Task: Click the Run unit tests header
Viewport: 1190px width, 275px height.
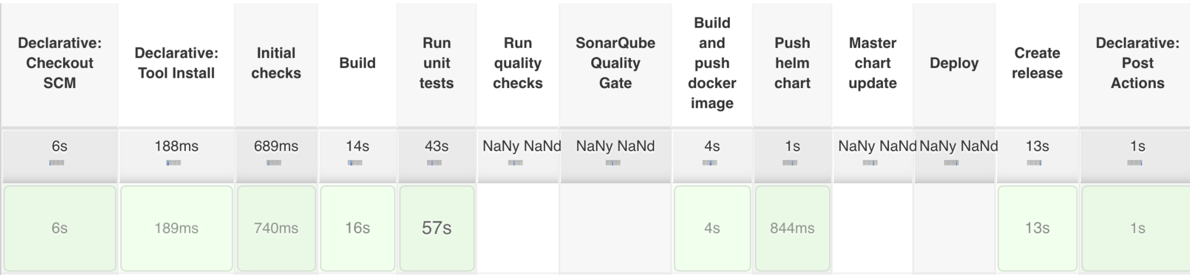Action: pyautogui.click(x=437, y=63)
